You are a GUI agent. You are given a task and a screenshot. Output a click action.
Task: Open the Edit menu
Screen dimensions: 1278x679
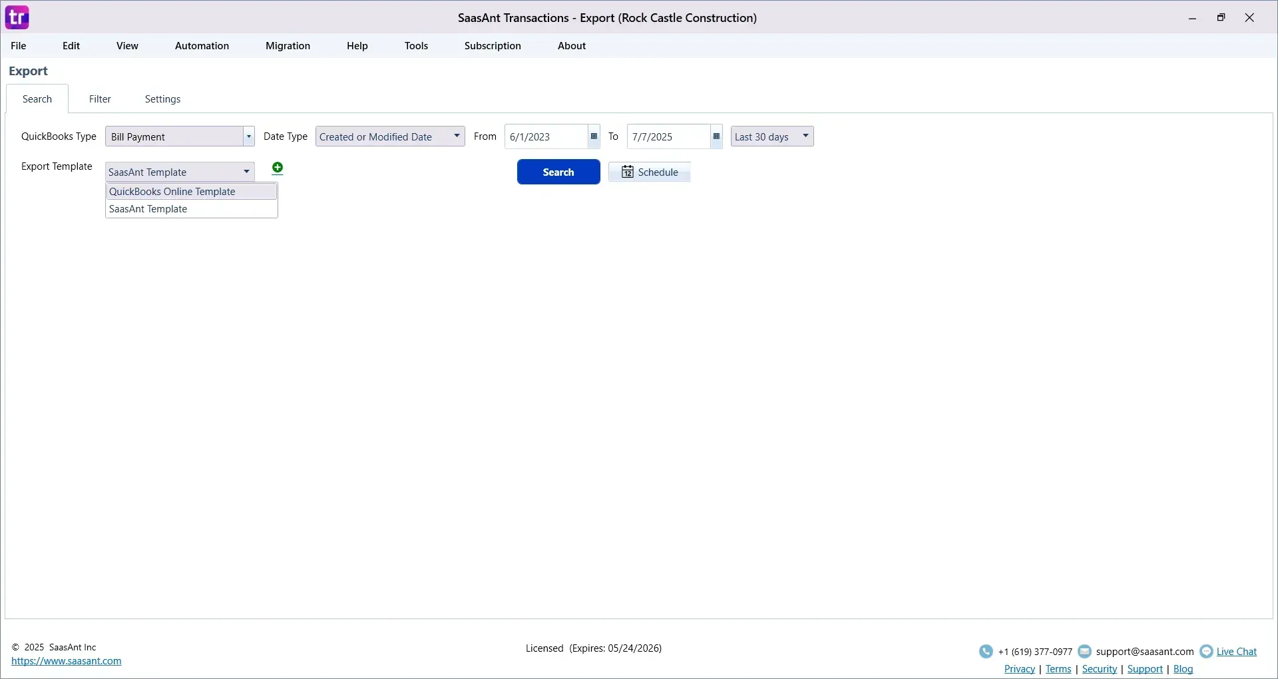click(71, 46)
